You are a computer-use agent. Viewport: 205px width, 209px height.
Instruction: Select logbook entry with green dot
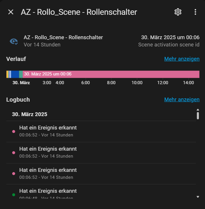tap(101, 192)
